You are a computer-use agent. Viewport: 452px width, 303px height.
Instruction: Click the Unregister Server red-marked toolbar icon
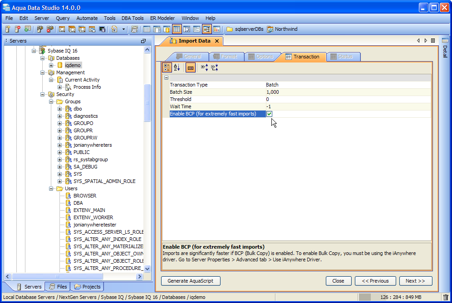click(x=18, y=29)
